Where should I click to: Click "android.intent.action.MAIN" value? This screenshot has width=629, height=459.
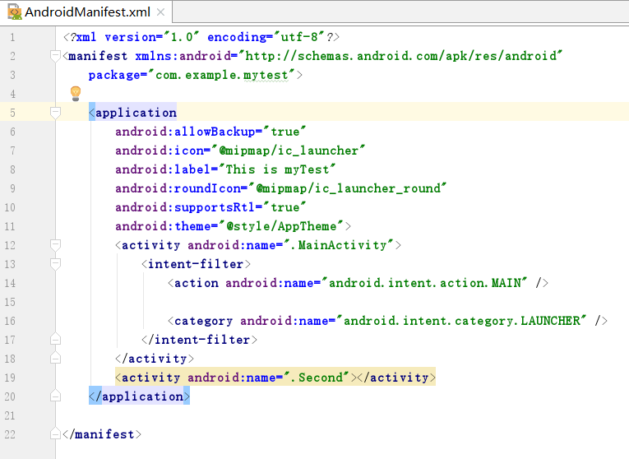pyautogui.click(x=424, y=283)
